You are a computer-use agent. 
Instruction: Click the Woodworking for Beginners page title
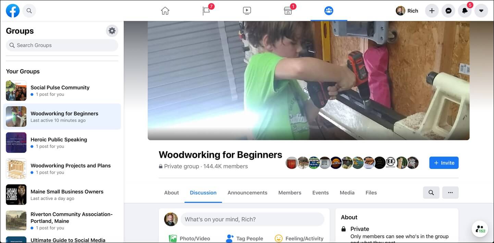click(220, 155)
